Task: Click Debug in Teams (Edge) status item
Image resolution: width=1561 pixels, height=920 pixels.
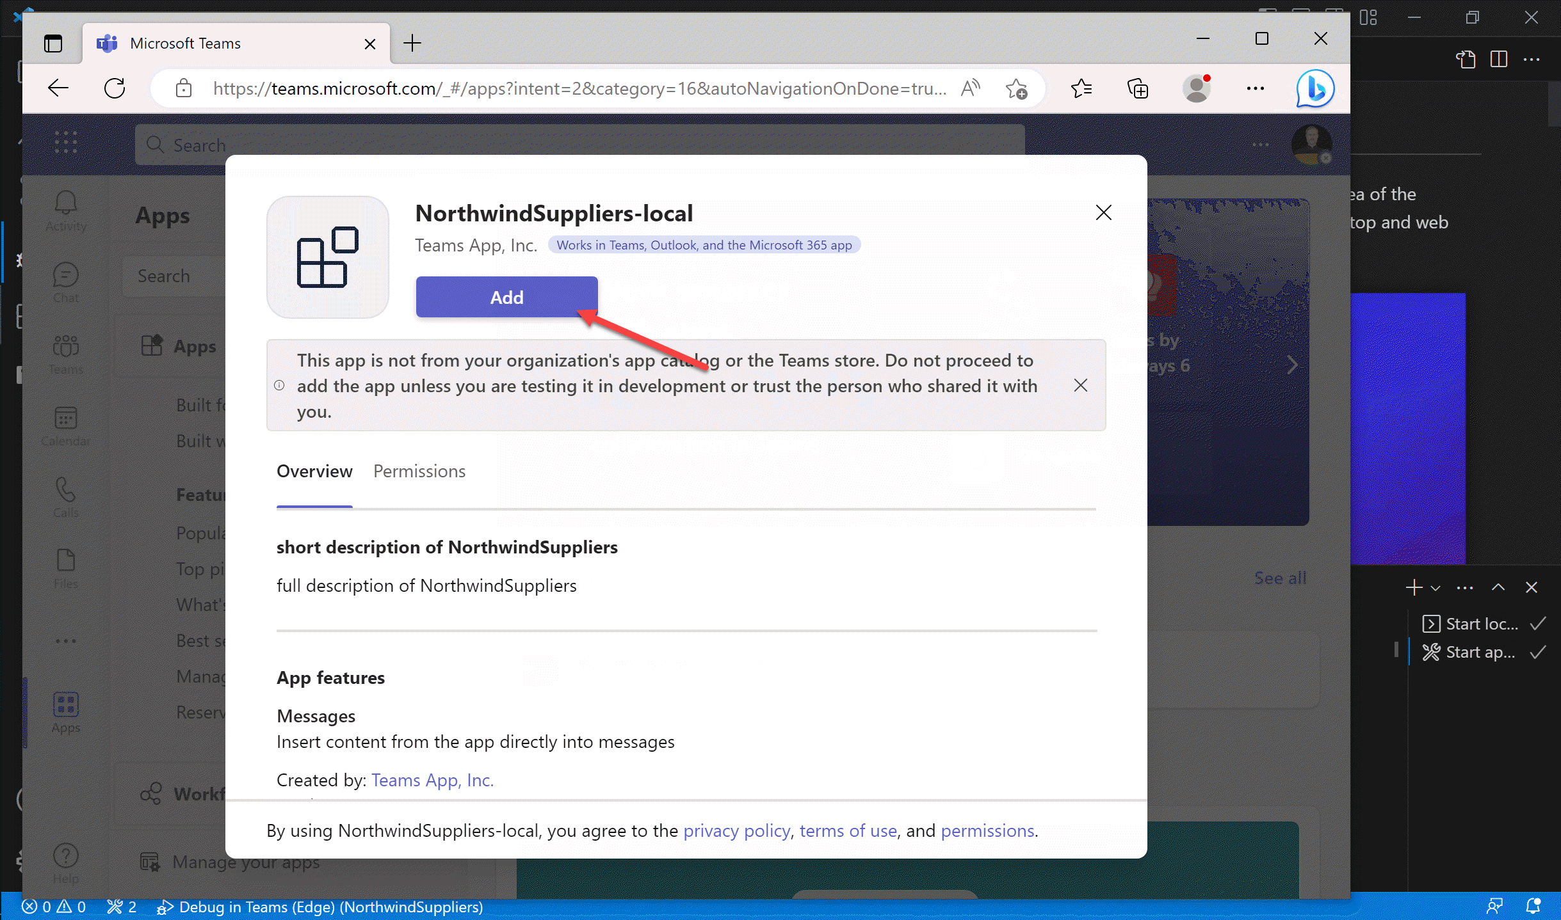Action: point(319,907)
